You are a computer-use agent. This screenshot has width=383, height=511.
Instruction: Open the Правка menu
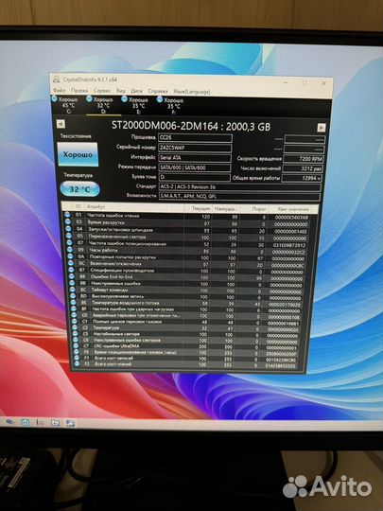pos(79,91)
